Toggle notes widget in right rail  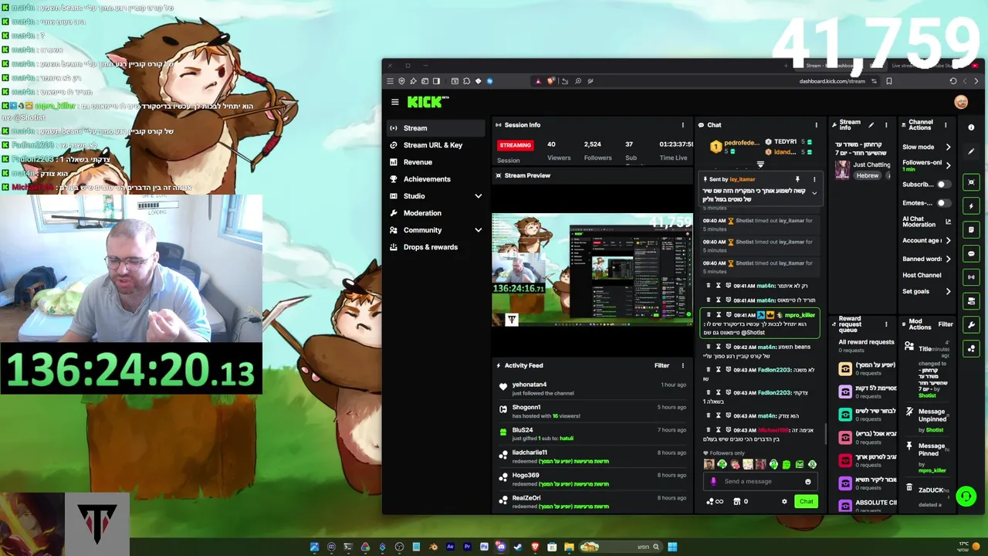tap(971, 229)
